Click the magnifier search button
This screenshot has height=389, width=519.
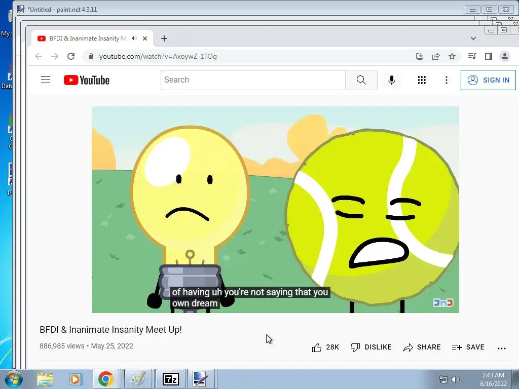(x=361, y=80)
